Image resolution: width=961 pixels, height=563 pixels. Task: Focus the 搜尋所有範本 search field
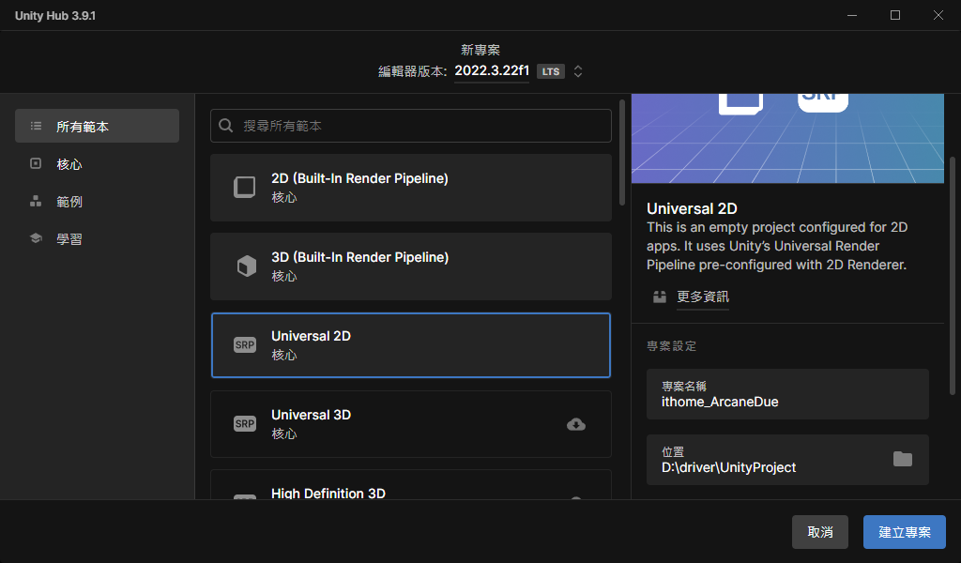(411, 126)
